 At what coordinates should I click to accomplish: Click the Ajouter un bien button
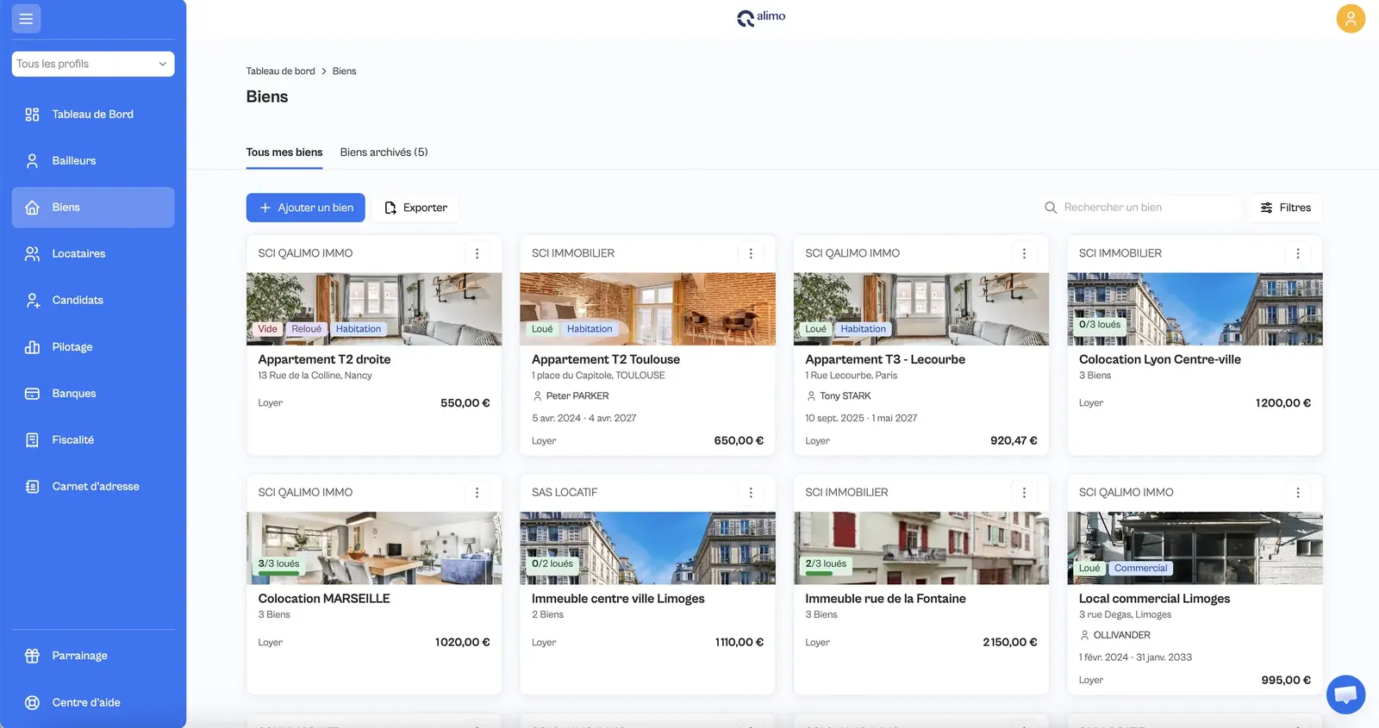click(306, 208)
